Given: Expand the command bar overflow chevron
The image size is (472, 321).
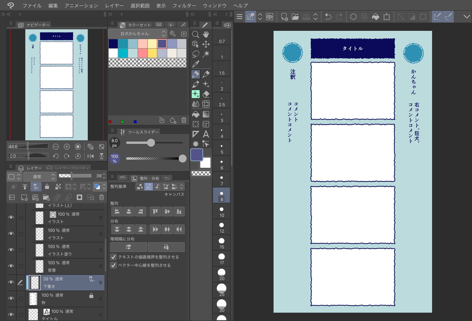Looking at the screenshot, I should (x=467, y=17).
